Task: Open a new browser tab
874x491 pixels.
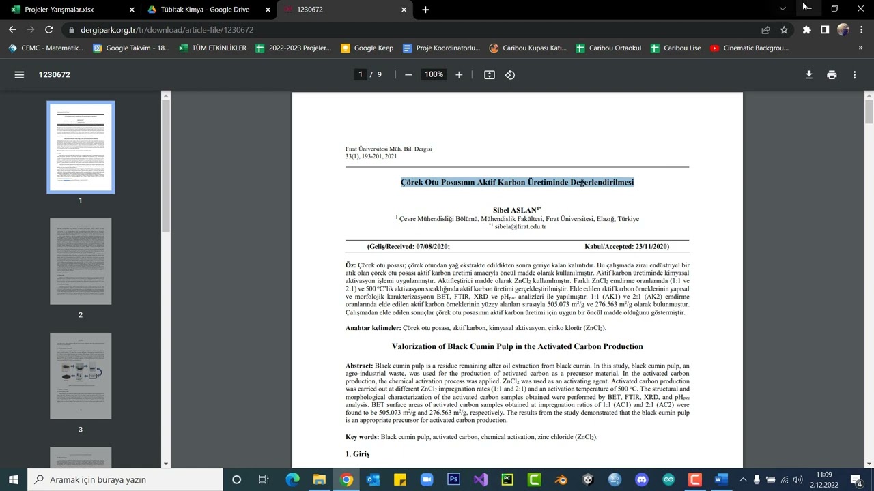Action: [x=425, y=10]
